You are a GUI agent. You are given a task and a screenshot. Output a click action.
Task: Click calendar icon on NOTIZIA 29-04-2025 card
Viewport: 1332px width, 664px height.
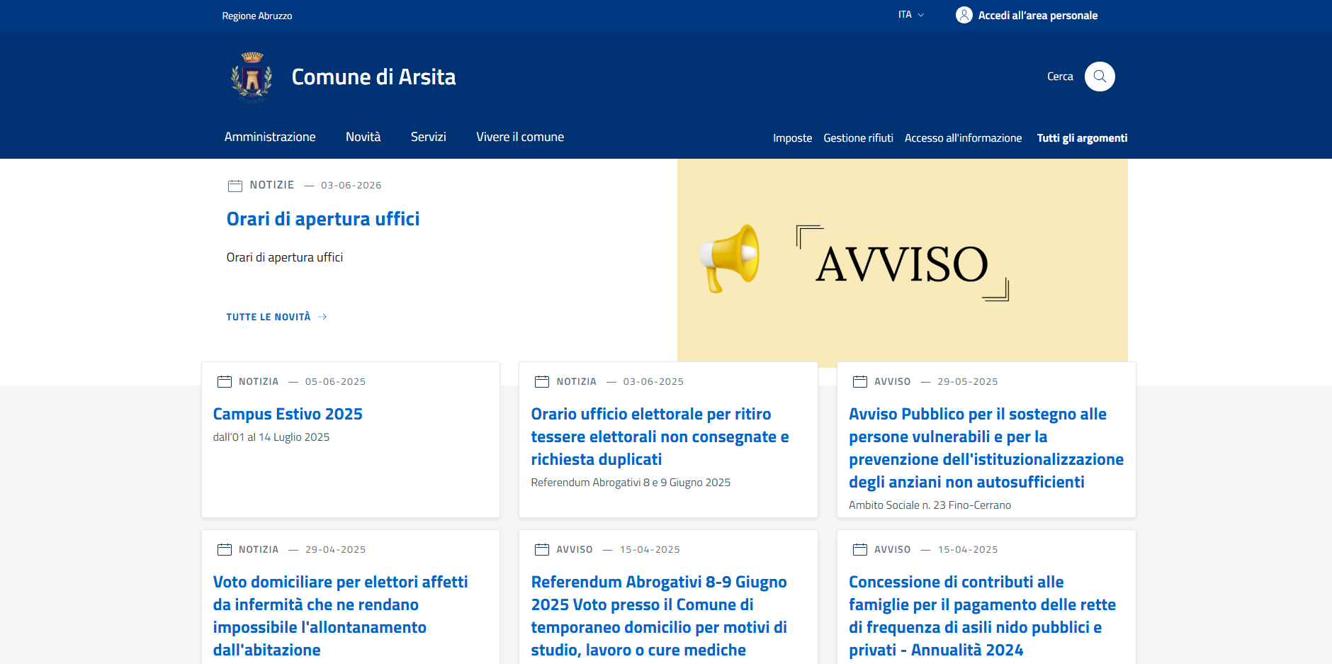(x=225, y=549)
